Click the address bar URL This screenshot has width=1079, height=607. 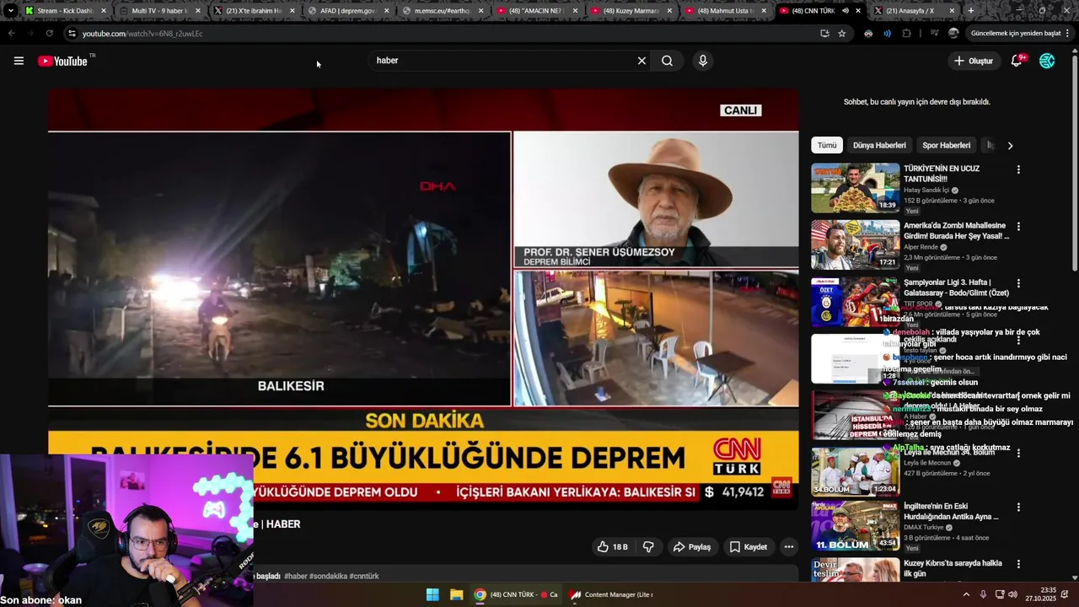pos(142,34)
